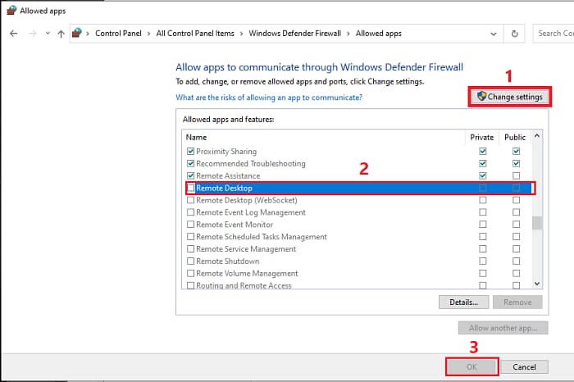Click the list scrollbar down arrow

(x=537, y=284)
